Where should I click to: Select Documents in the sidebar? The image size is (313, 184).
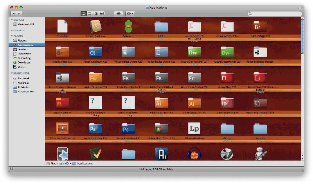point(24,54)
